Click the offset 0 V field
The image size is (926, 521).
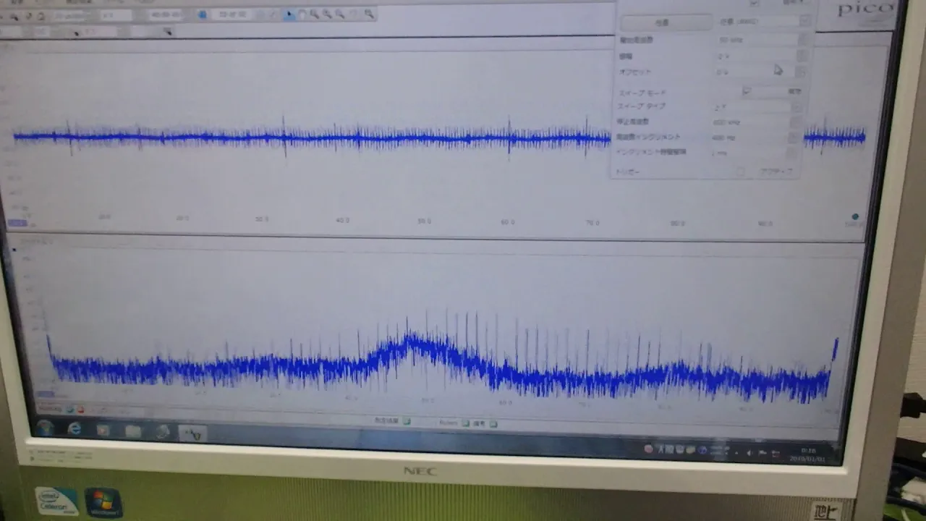point(755,72)
